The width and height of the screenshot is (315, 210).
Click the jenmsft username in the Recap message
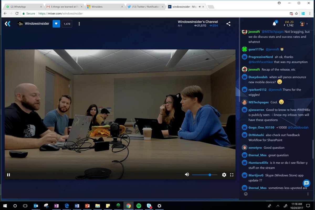(x=254, y=69)
